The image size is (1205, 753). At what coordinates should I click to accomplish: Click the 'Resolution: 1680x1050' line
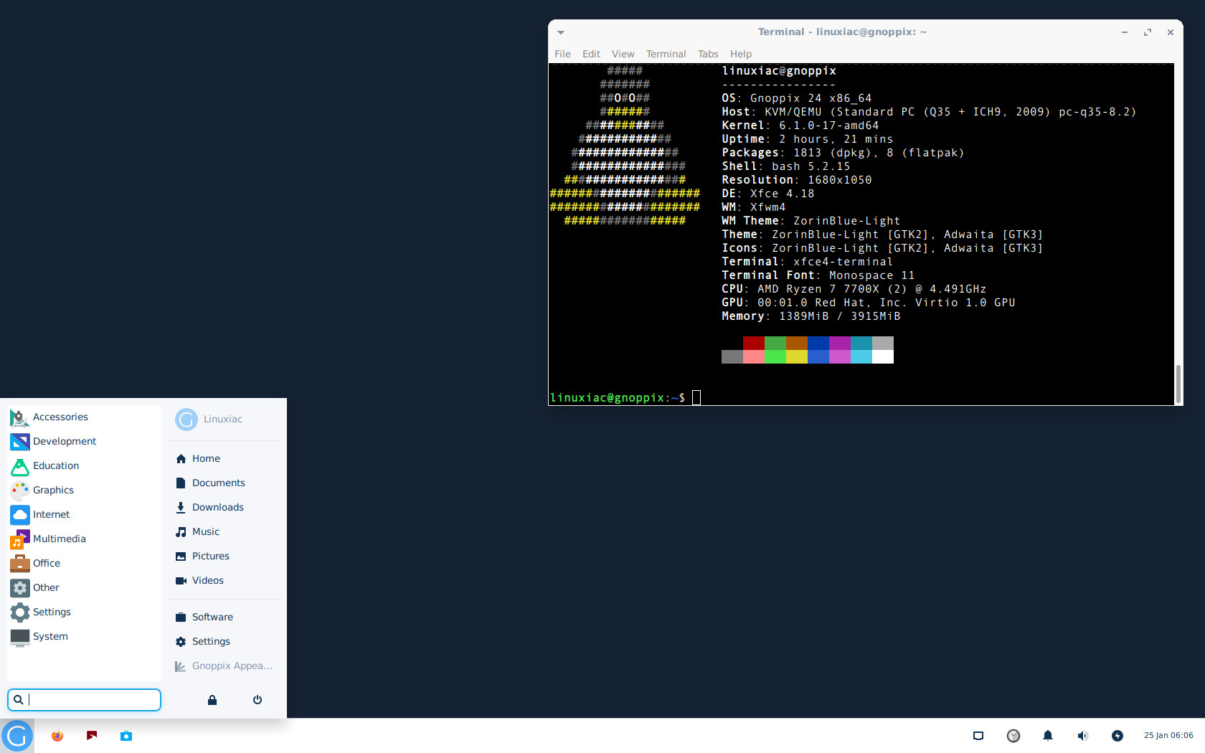tap(796, 180)
